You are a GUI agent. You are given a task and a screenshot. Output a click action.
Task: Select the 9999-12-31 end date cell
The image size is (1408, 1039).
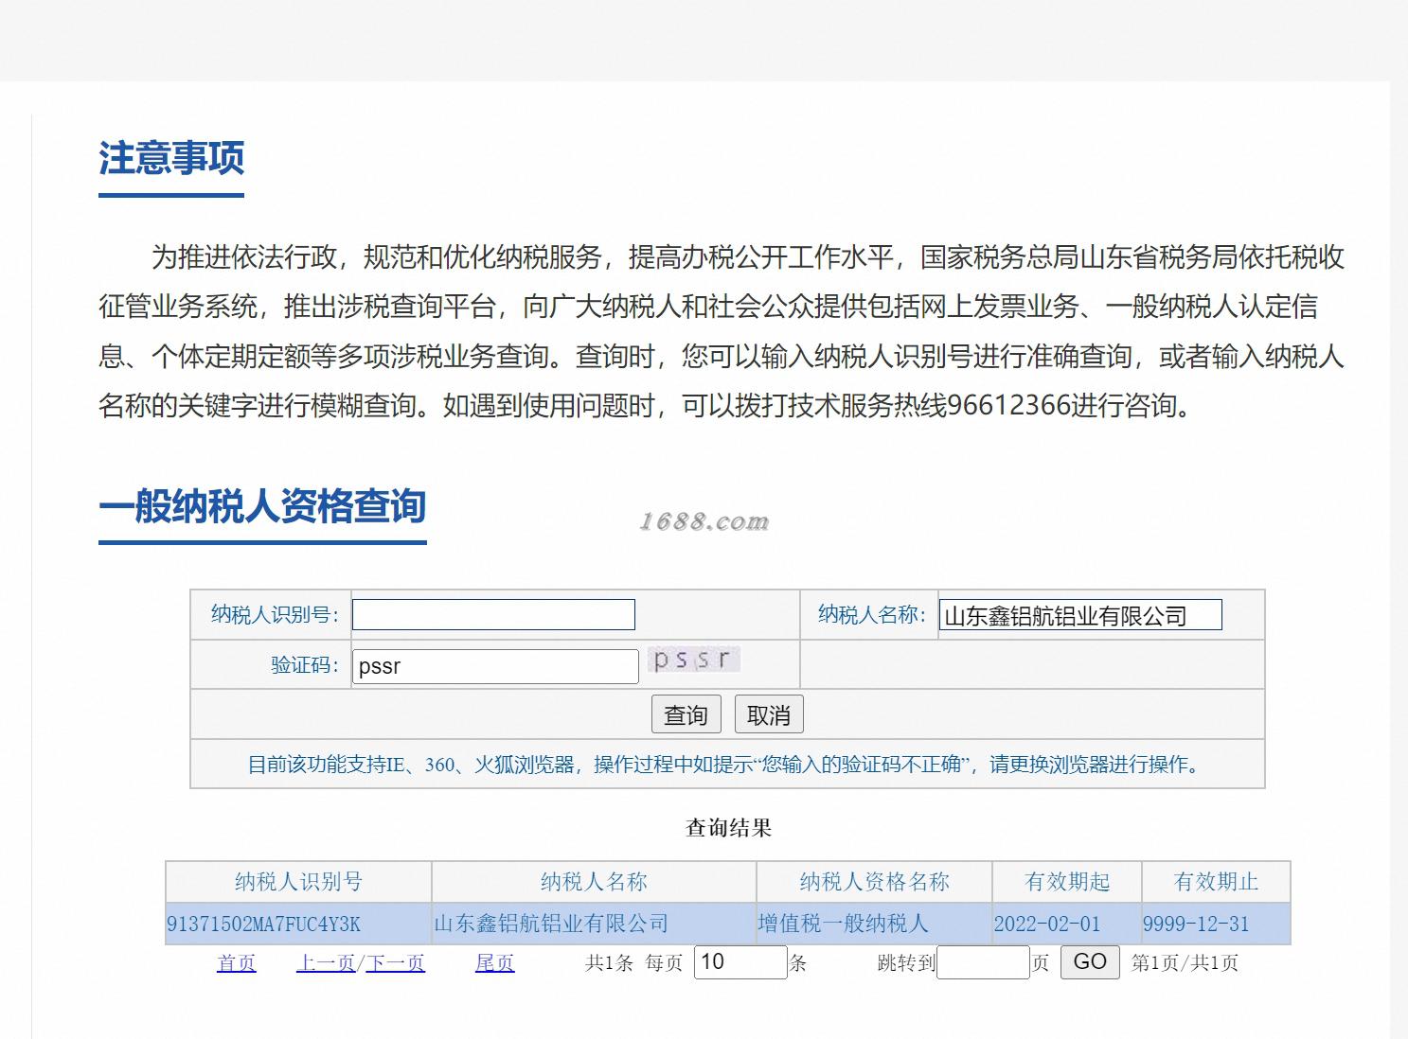point(1216,924)
